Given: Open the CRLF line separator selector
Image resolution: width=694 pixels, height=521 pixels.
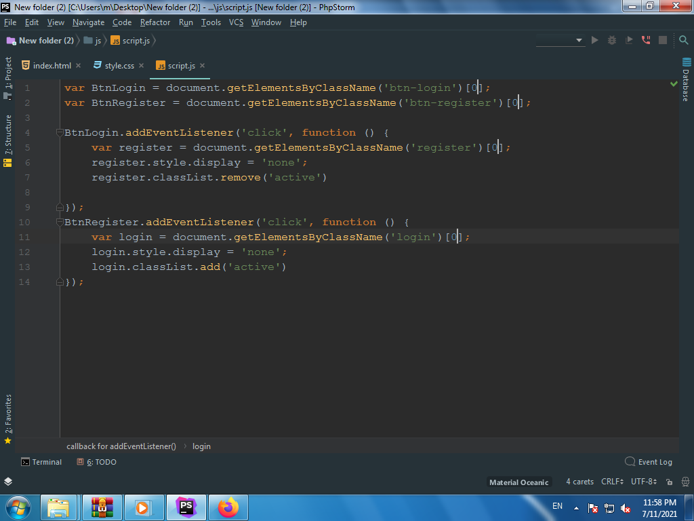Looking at the screenshot, I should pos(612,482).
